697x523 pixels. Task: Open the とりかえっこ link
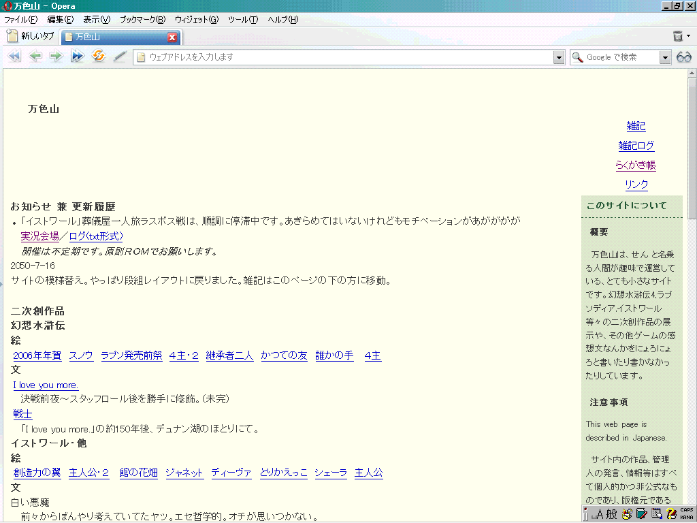tap(284, 473)
